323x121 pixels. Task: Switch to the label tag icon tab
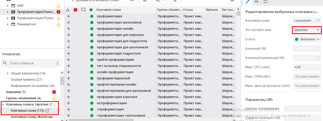click(265, 2)
